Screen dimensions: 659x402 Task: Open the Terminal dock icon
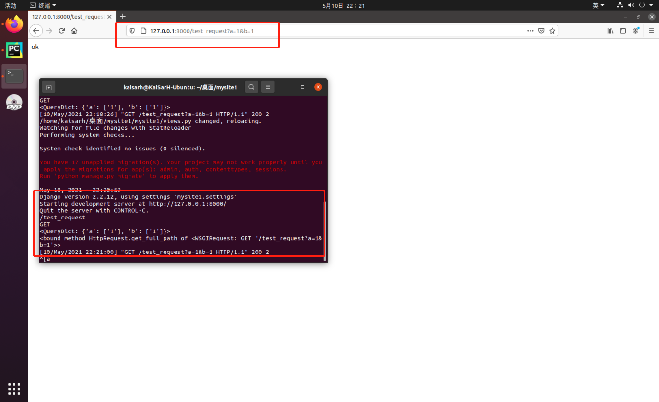14,76
